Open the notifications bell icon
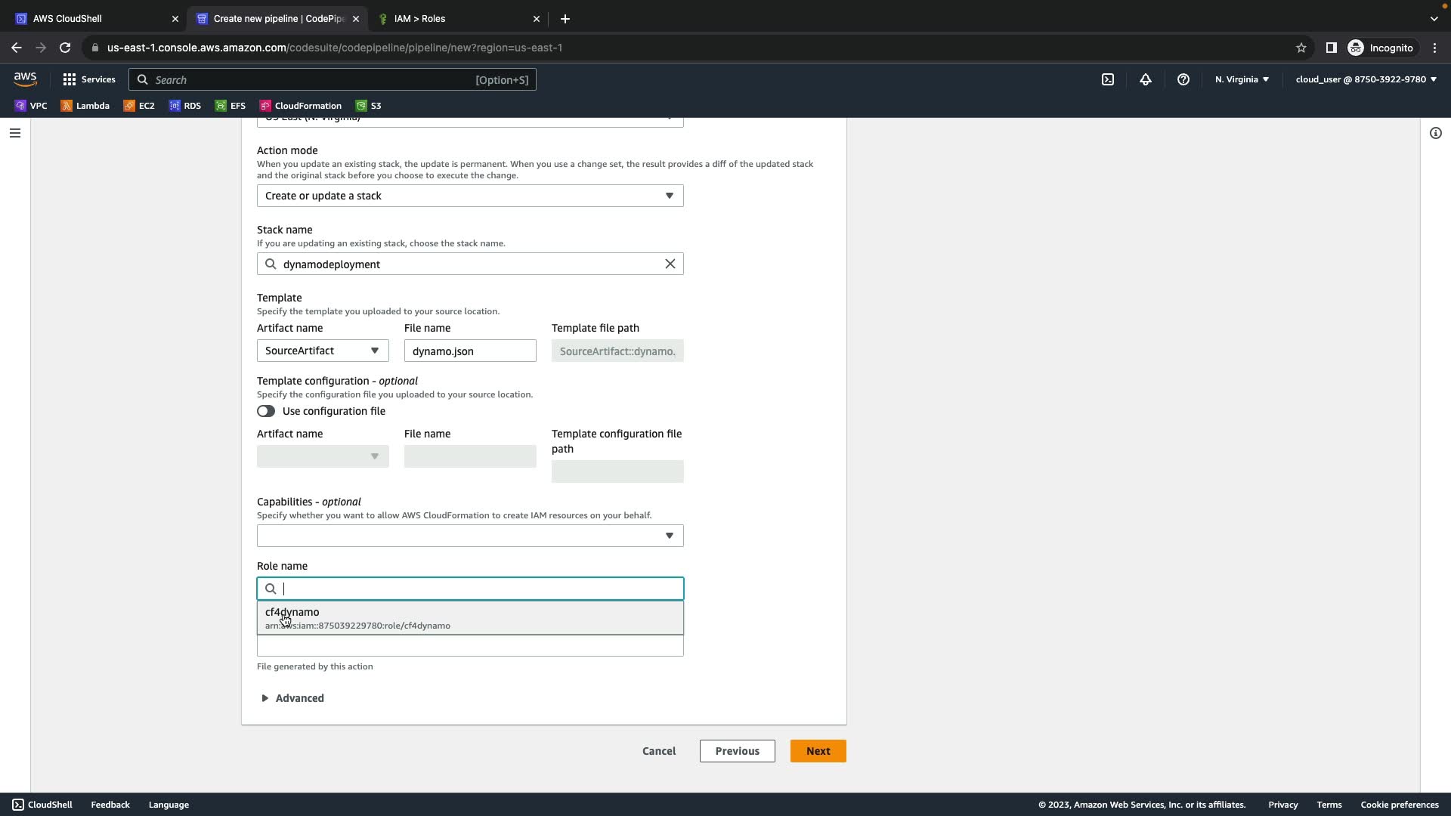 (x=1145, y=79)
